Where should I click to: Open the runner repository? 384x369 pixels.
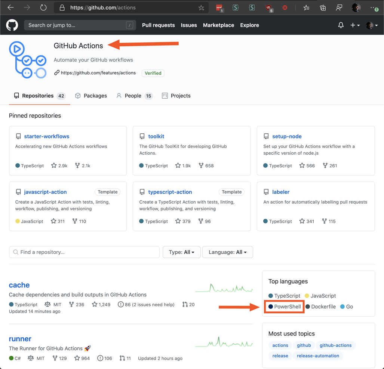pos(20,339)
